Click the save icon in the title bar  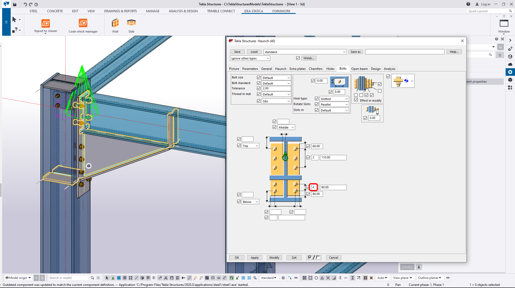(x=15, y=4)
